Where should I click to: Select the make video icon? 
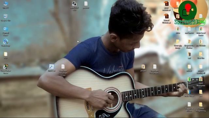pos(189,93)
